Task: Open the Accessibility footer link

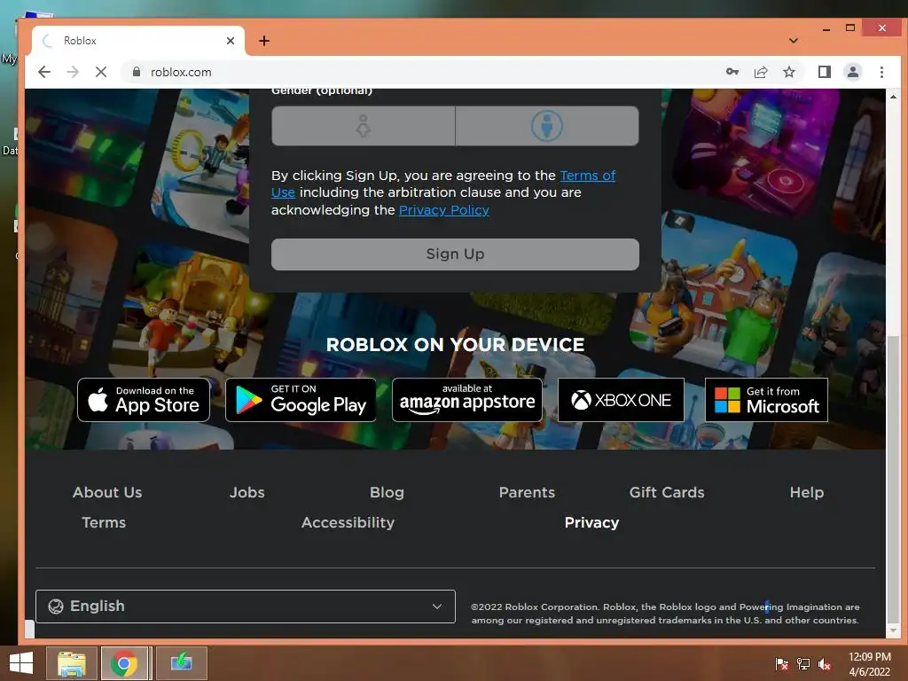Action: tap(348, 522)
